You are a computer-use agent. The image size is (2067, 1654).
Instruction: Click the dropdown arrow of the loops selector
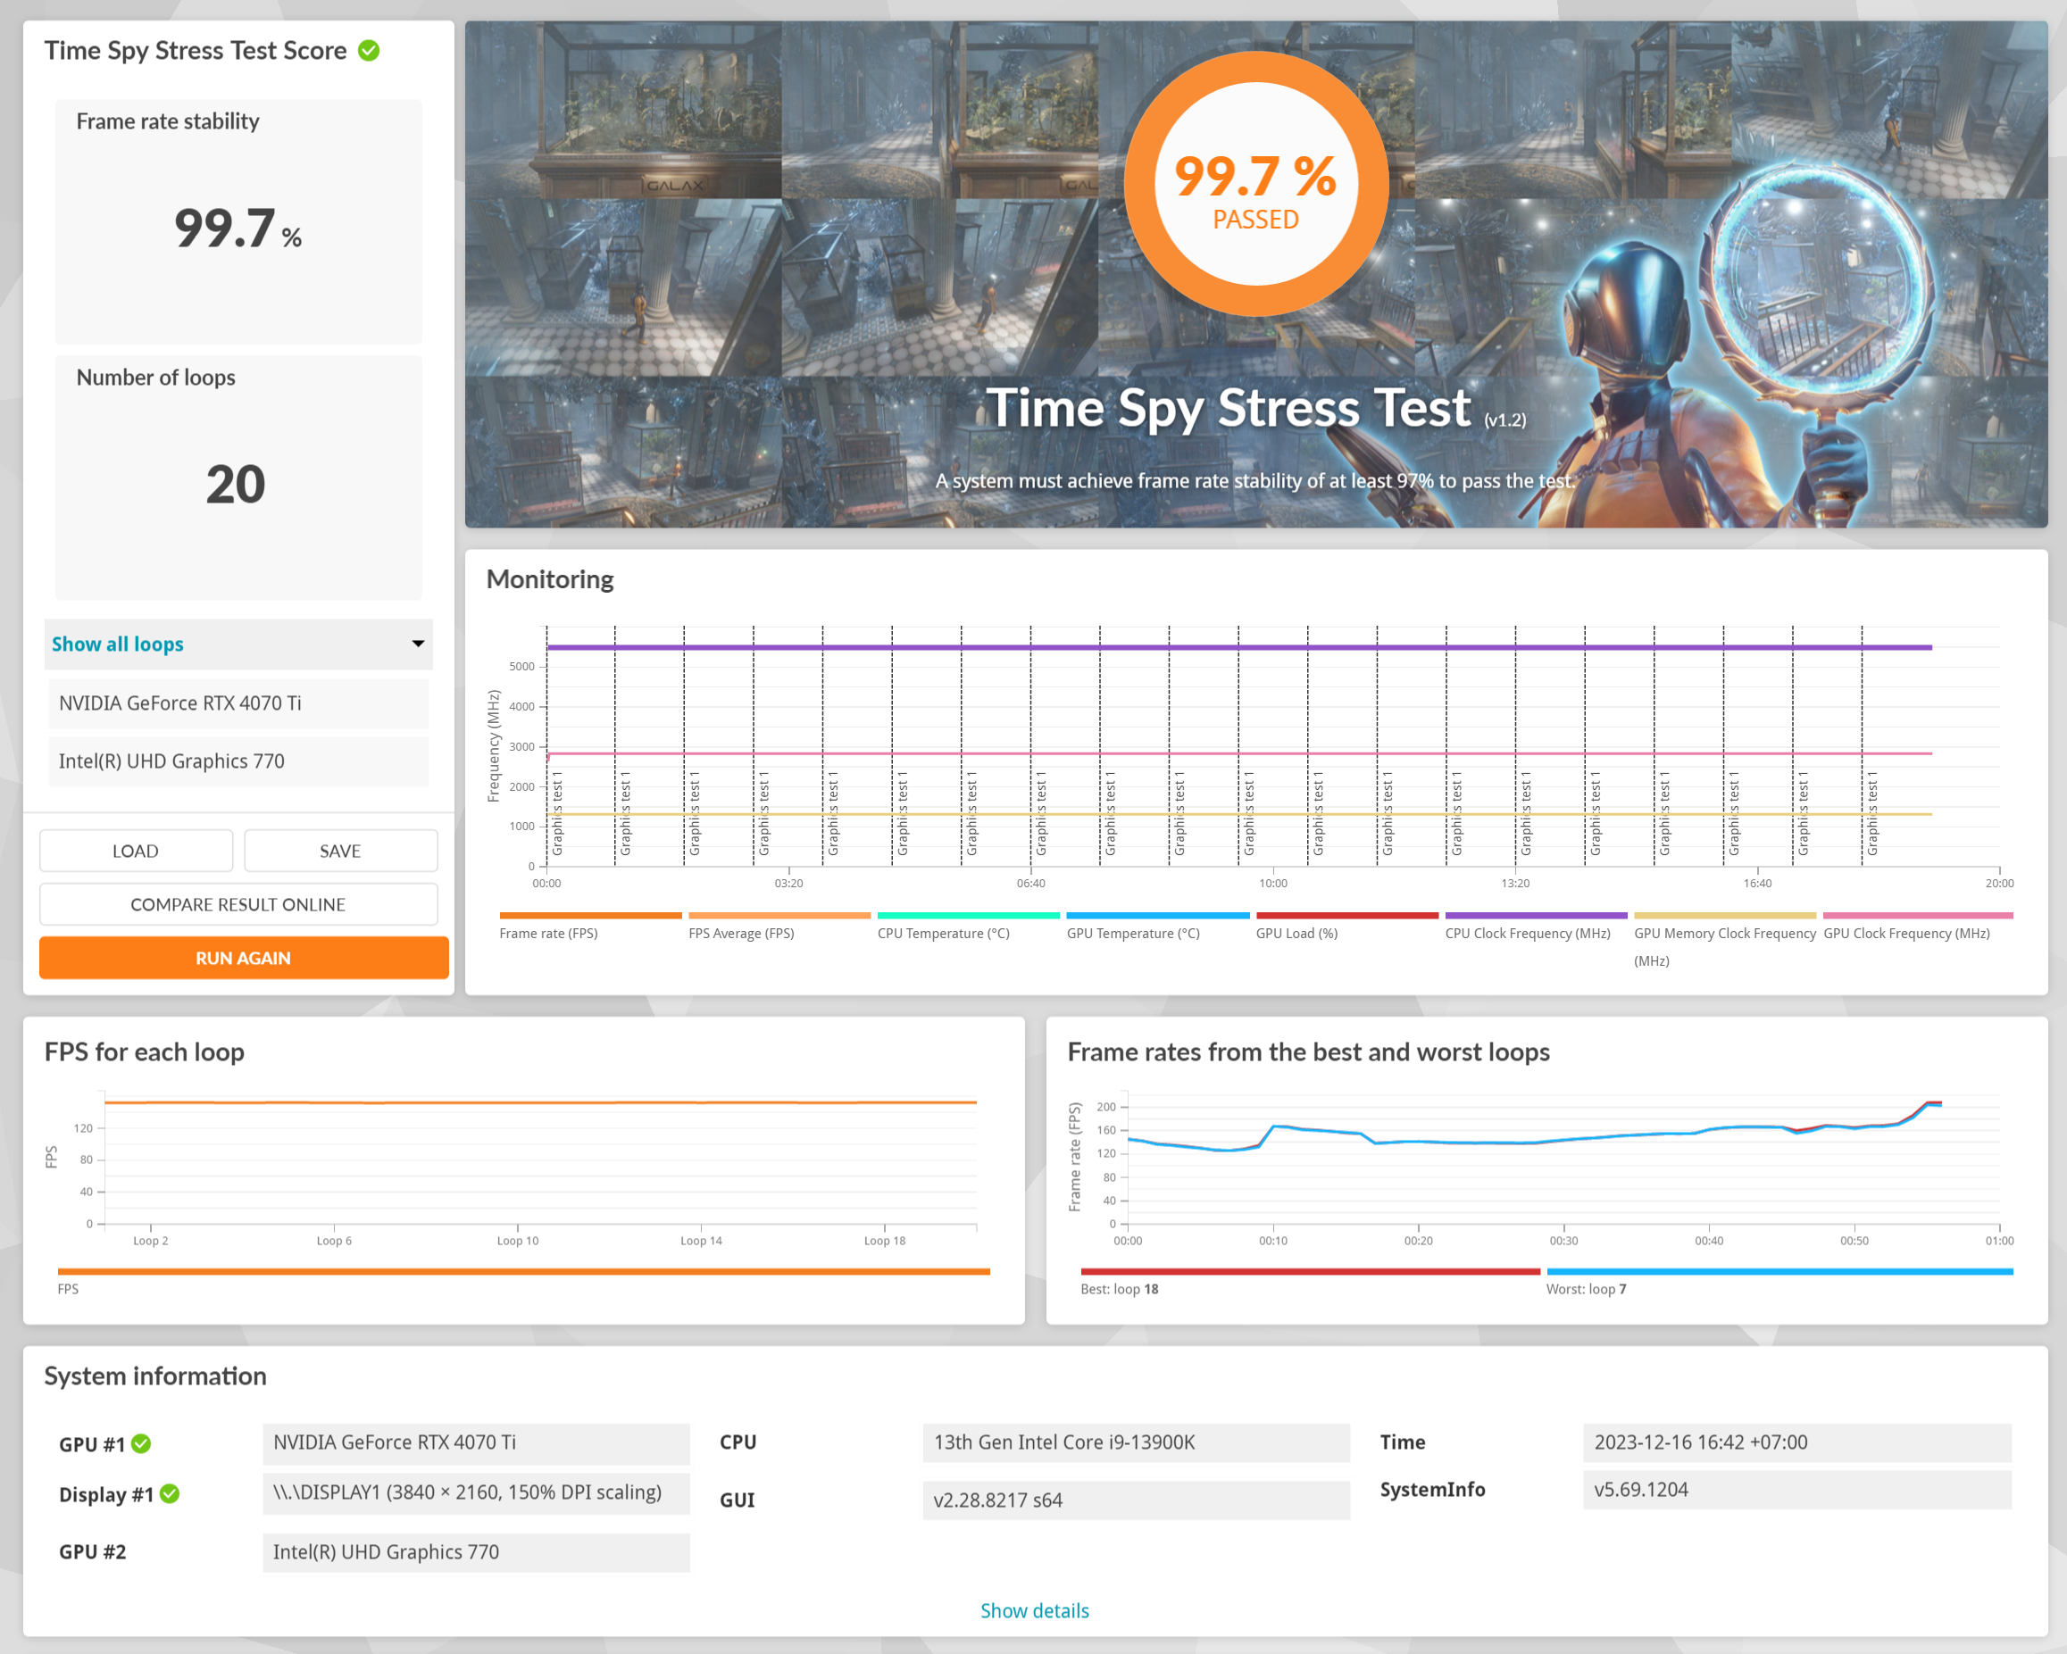pos(418,643)
